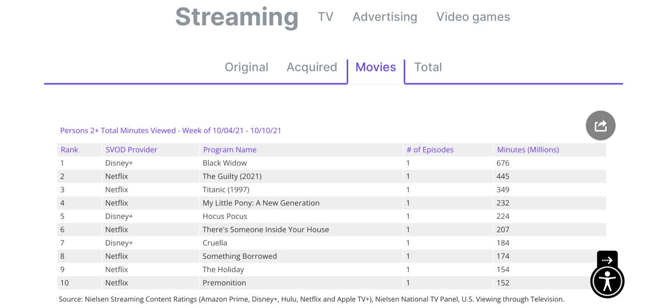Open the Total tab
Screen dimensions: 667x308
tap(428, 67)
